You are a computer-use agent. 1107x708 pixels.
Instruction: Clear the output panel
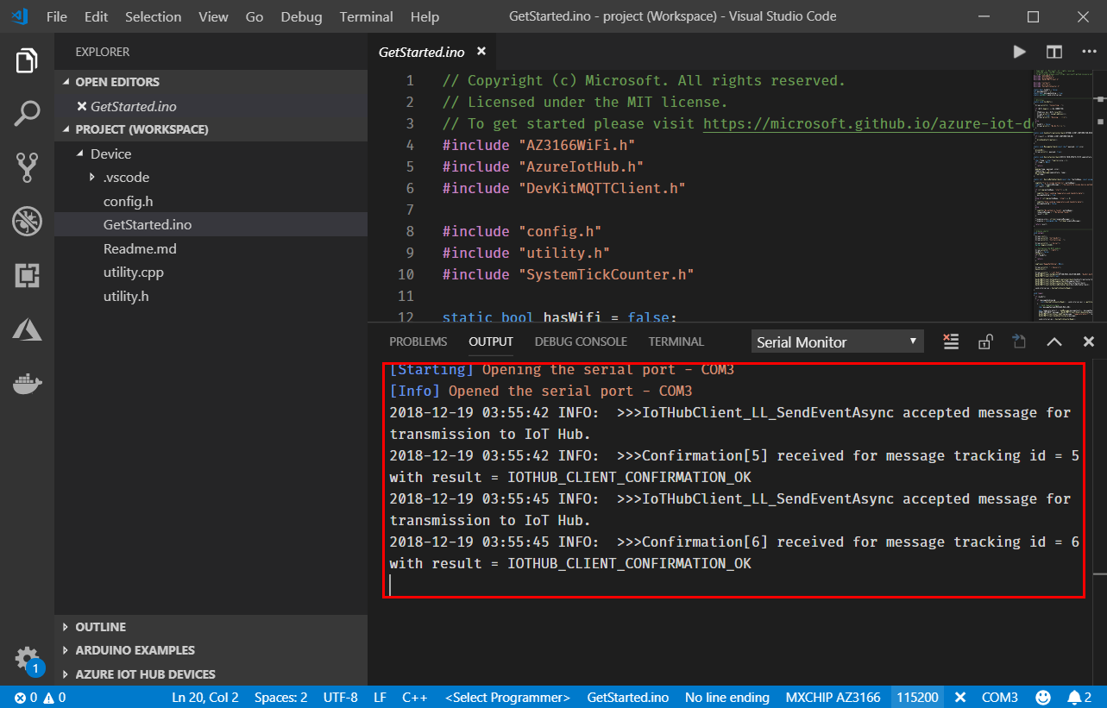coord(951,341)
